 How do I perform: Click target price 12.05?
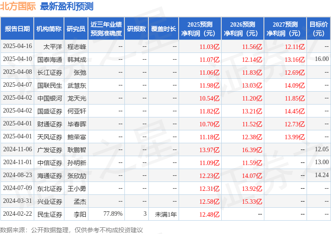pos(322,149)
